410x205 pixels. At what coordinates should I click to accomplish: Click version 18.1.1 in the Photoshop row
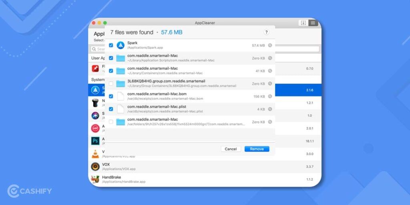coord(310,141)
